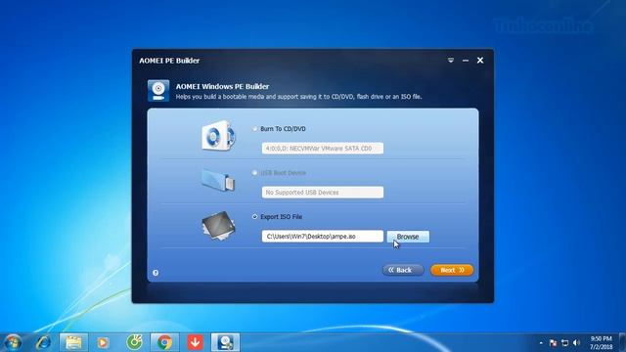Open the No Supported USB Devices dropdown
The image size is (626, 352).
tap(323, 192)
